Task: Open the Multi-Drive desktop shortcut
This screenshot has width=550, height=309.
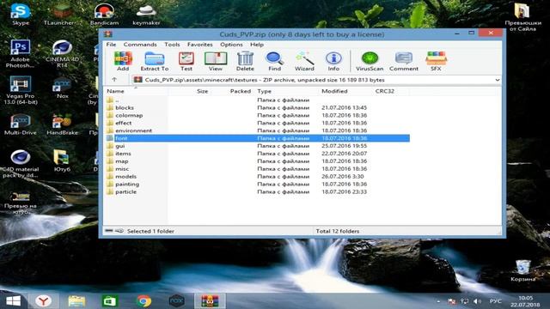Action: click(x=21, y=124)
